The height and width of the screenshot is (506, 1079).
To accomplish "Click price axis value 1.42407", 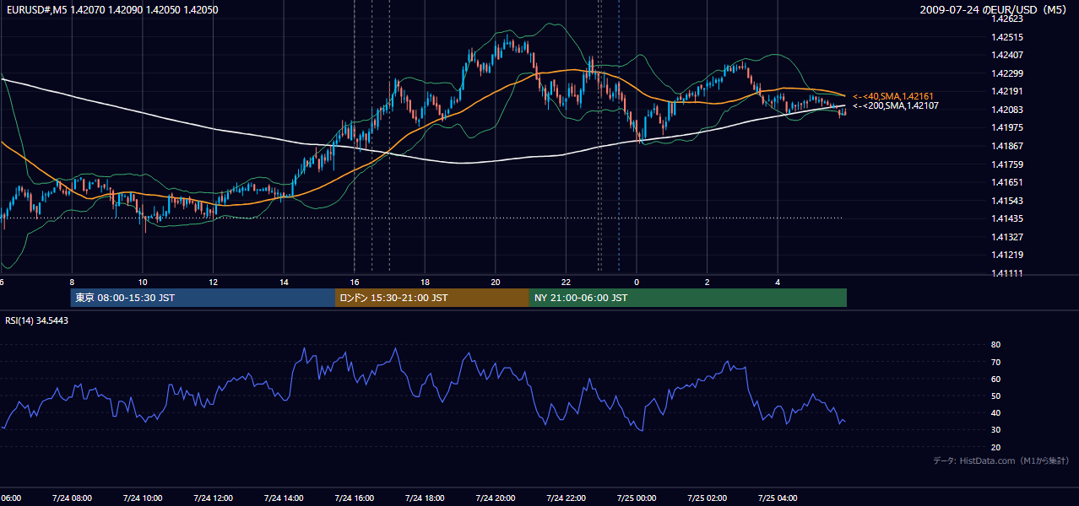I will point(1007,56).
